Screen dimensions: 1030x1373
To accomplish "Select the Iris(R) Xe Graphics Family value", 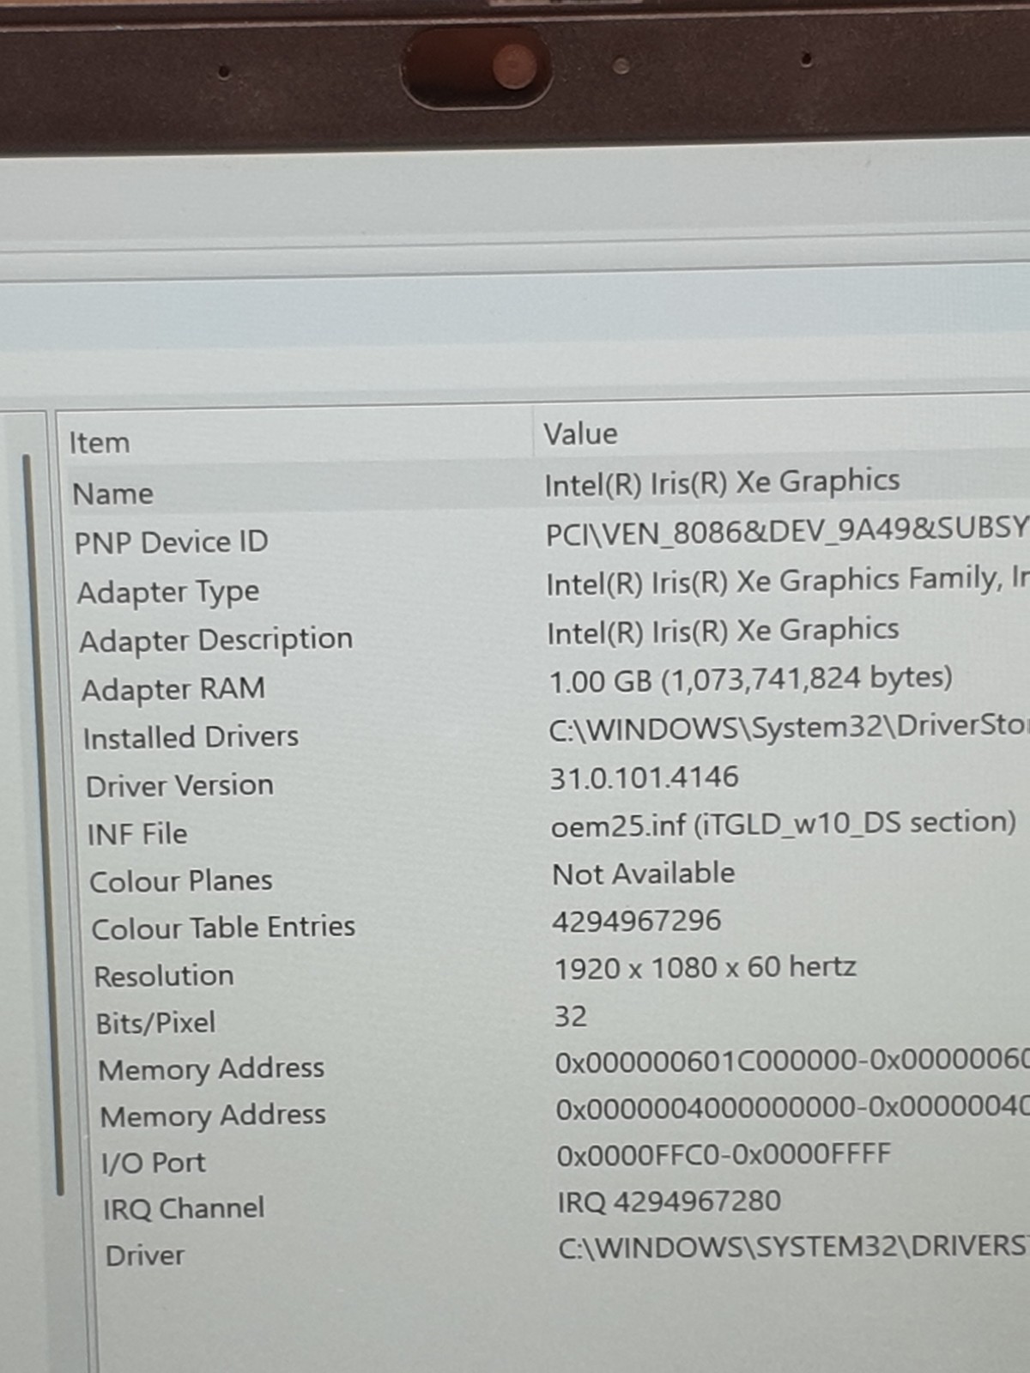I will [x=787, y=582].
